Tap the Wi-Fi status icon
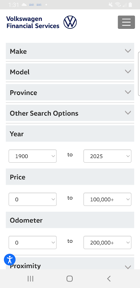 coord(118,5)
